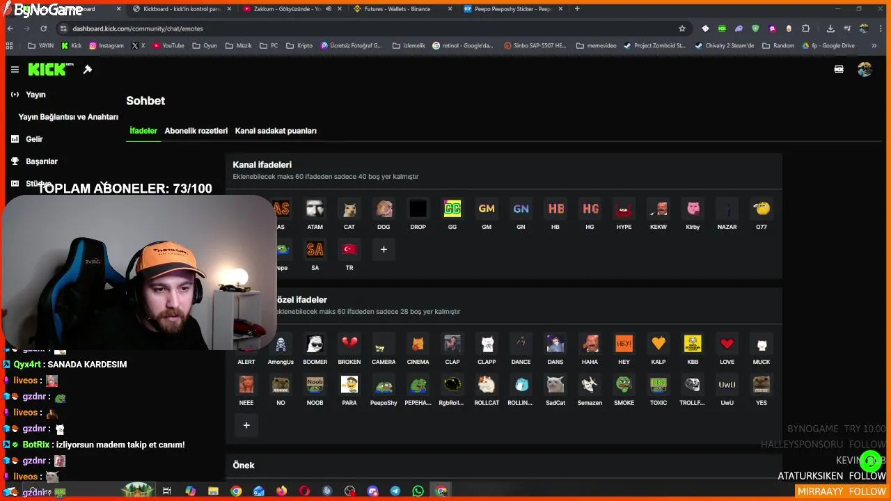This screenshot has height=501, width=891.
Task: Switch to the Abonelik rozetleri tab
Action: tap(196, 131)
